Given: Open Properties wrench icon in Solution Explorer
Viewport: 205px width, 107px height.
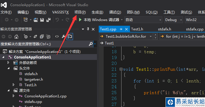Looking at the screenshot, I should (64, 37).
